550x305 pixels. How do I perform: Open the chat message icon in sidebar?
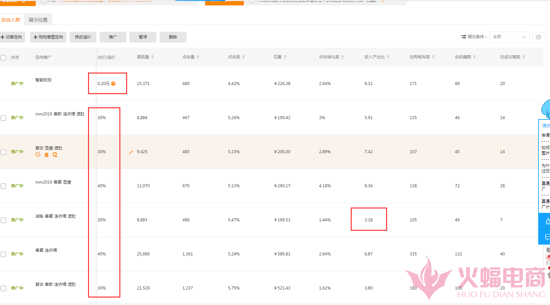(547, 237)
